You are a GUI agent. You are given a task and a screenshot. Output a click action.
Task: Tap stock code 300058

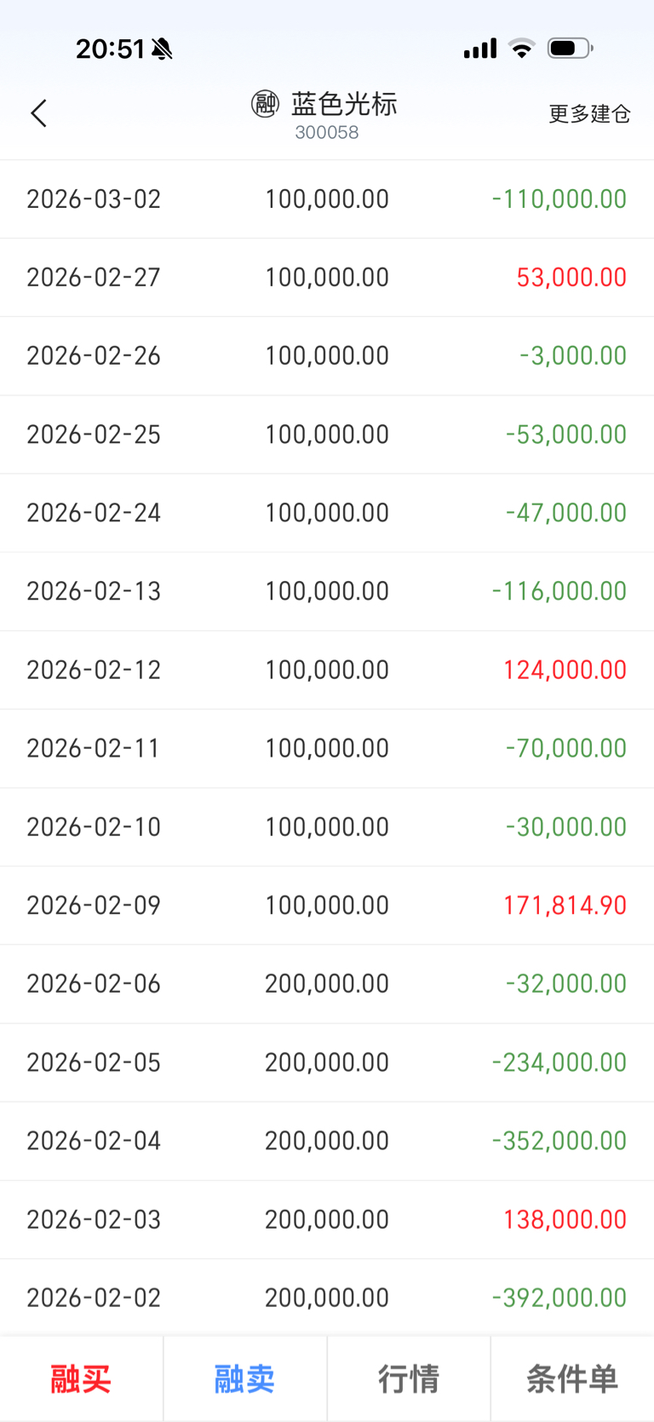tap(327, 133)
